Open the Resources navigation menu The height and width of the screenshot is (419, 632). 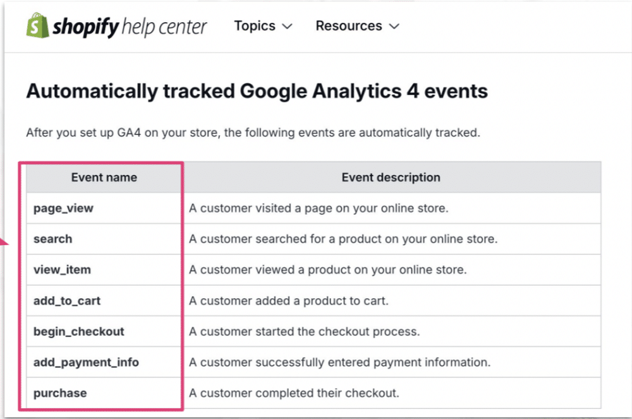coord(349,26)
